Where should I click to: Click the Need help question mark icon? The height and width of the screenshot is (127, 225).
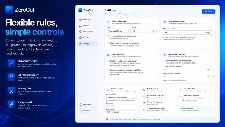coord(81,104)
